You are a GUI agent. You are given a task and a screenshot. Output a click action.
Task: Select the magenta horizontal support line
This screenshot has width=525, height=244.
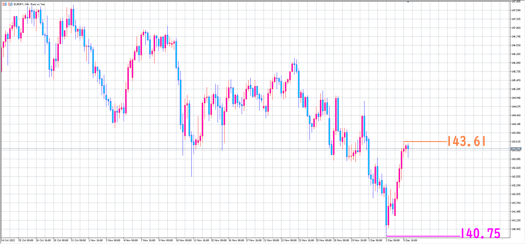click(x=423, y=236)
